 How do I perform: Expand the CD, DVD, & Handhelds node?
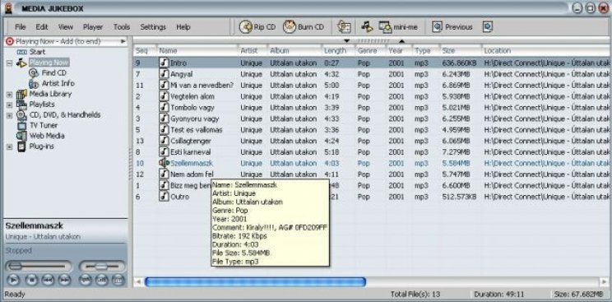[x=9, y=116]
